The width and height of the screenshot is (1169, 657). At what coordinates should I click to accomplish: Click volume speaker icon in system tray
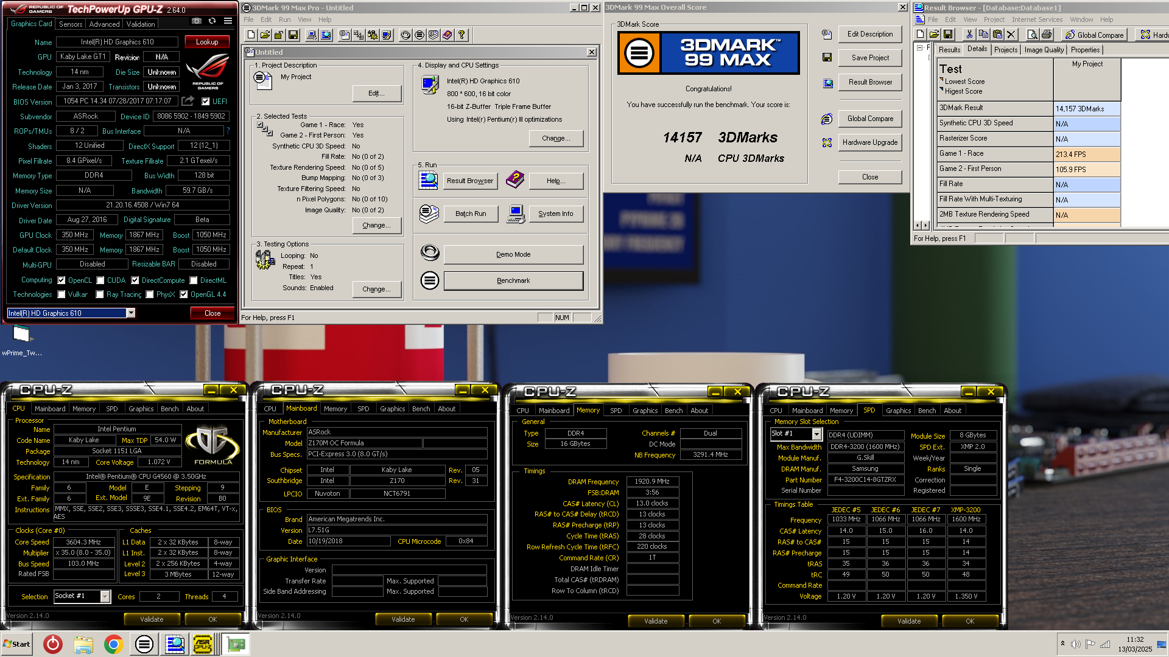[1076, 644]
